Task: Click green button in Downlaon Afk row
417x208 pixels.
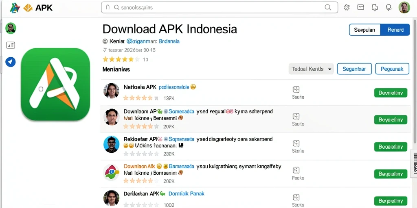Action: [x=391, y=174]
